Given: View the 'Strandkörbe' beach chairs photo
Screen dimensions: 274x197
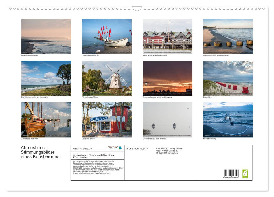Looking at the screenshot, I should click(x=228, y=78).
